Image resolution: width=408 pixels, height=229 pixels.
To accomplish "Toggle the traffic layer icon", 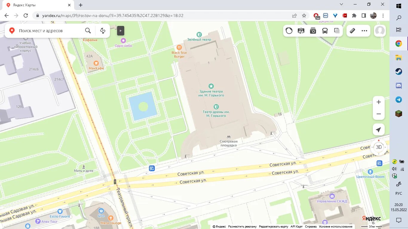I will [x=289, y=30].
